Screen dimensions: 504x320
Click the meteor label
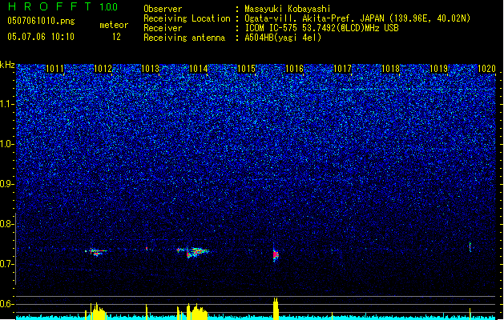(114, 25)
